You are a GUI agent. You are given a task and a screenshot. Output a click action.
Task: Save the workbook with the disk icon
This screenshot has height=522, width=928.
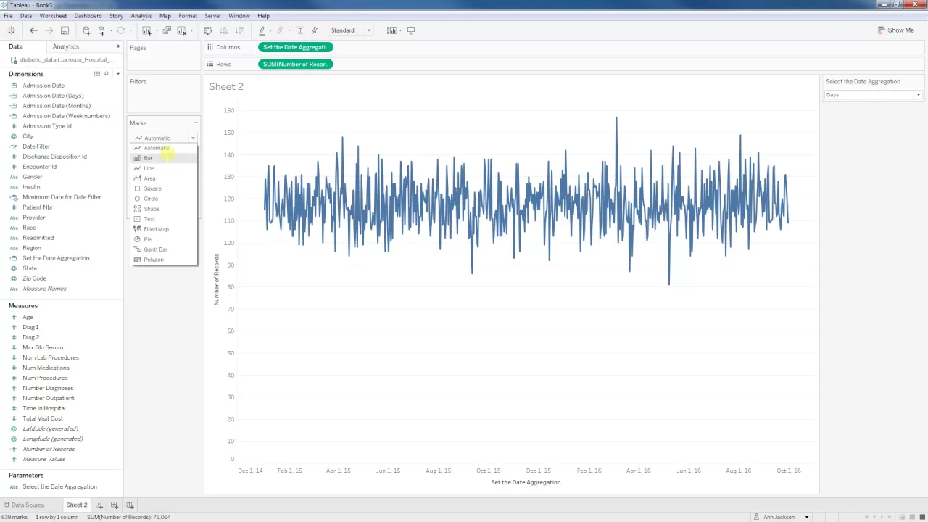coord(65,30)
